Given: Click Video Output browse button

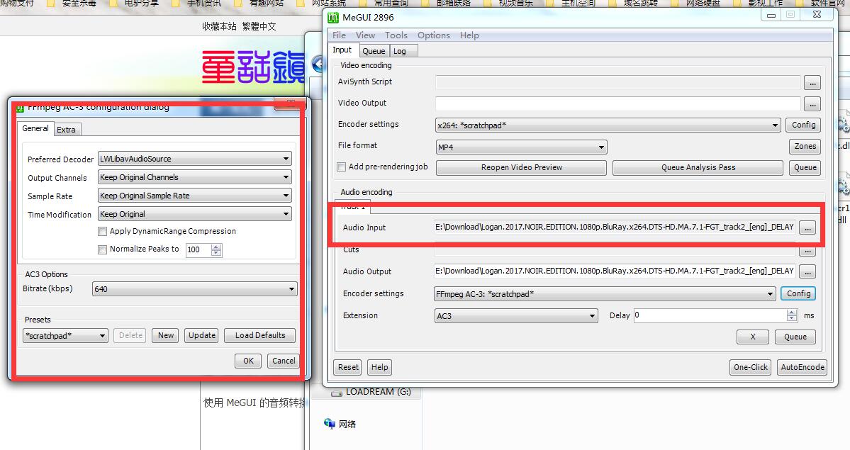Looking at the screenshot, I should point(812,104).
